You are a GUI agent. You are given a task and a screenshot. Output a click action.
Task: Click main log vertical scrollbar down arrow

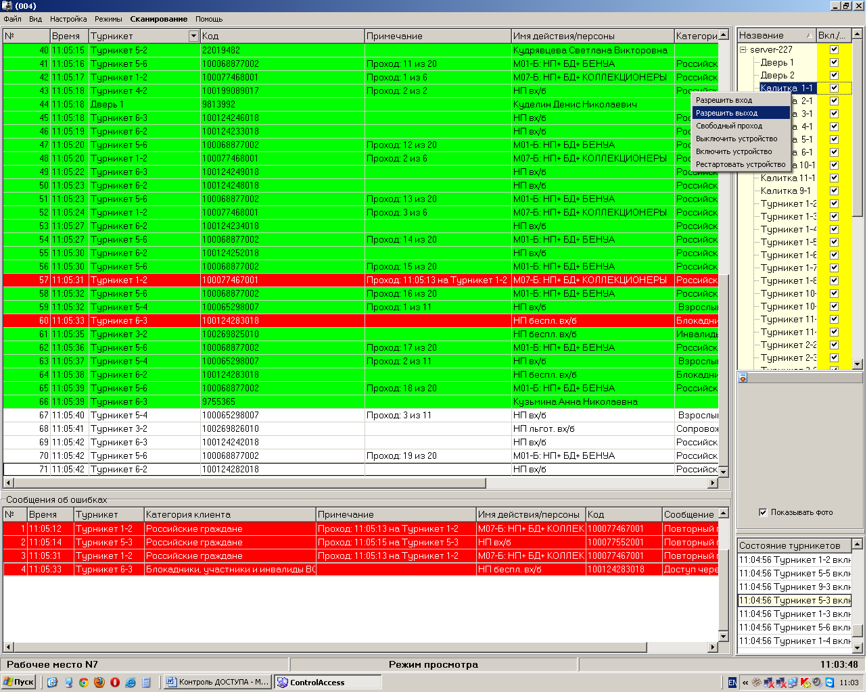pos(723,472)
